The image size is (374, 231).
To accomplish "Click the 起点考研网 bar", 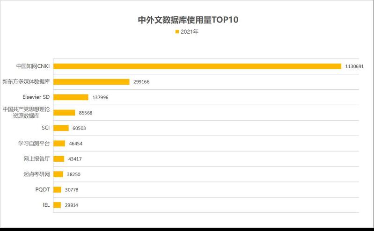I will tap(58, 174).
